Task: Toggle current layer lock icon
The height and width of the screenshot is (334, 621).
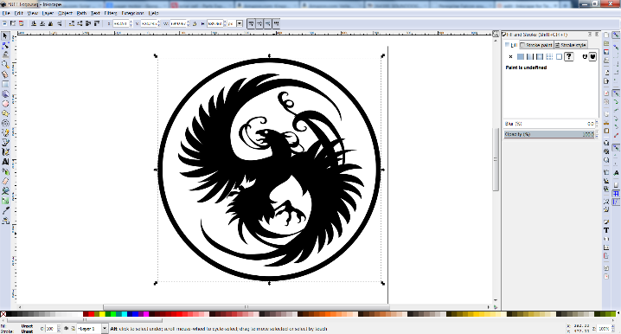Action: [x=73, y=329]
